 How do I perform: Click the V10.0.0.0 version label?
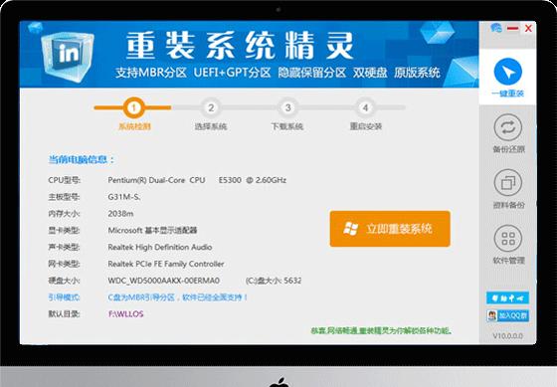(x=507, y=336)
